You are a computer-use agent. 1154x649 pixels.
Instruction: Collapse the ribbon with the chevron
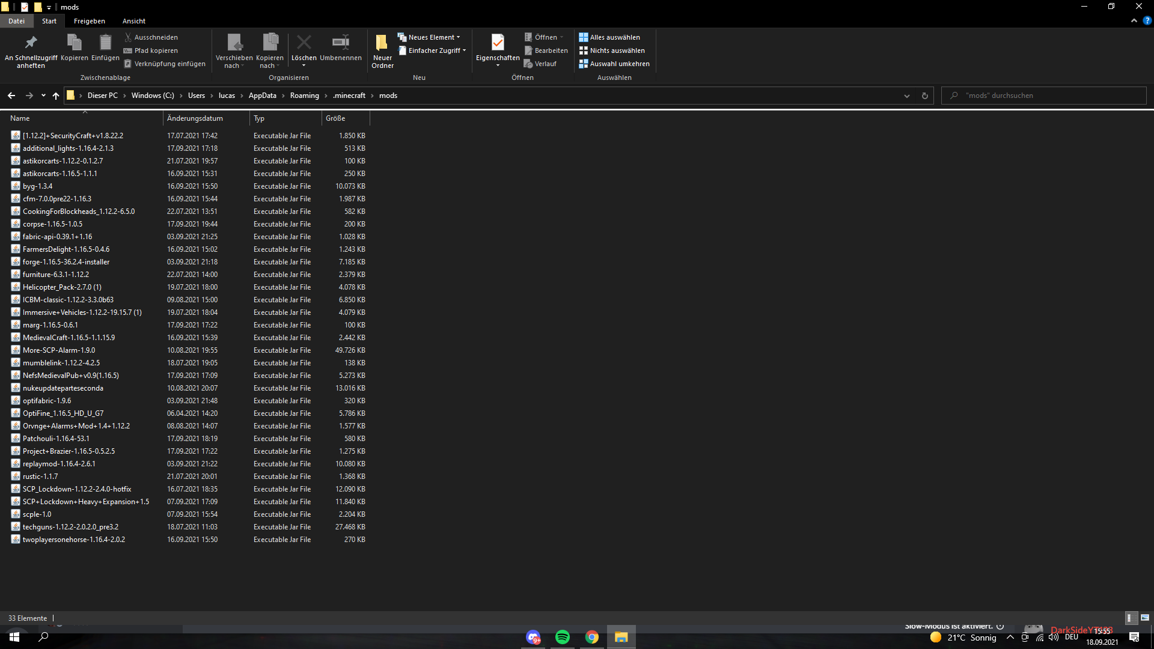1134,20
